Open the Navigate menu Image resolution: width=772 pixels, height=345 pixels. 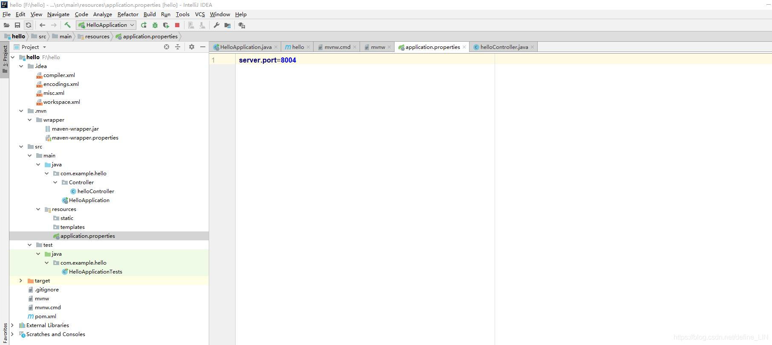(x=58, y=14)
